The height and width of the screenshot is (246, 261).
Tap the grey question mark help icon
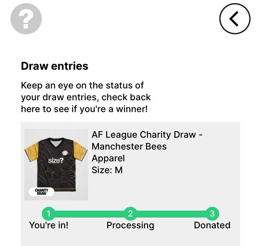[26, 19]
